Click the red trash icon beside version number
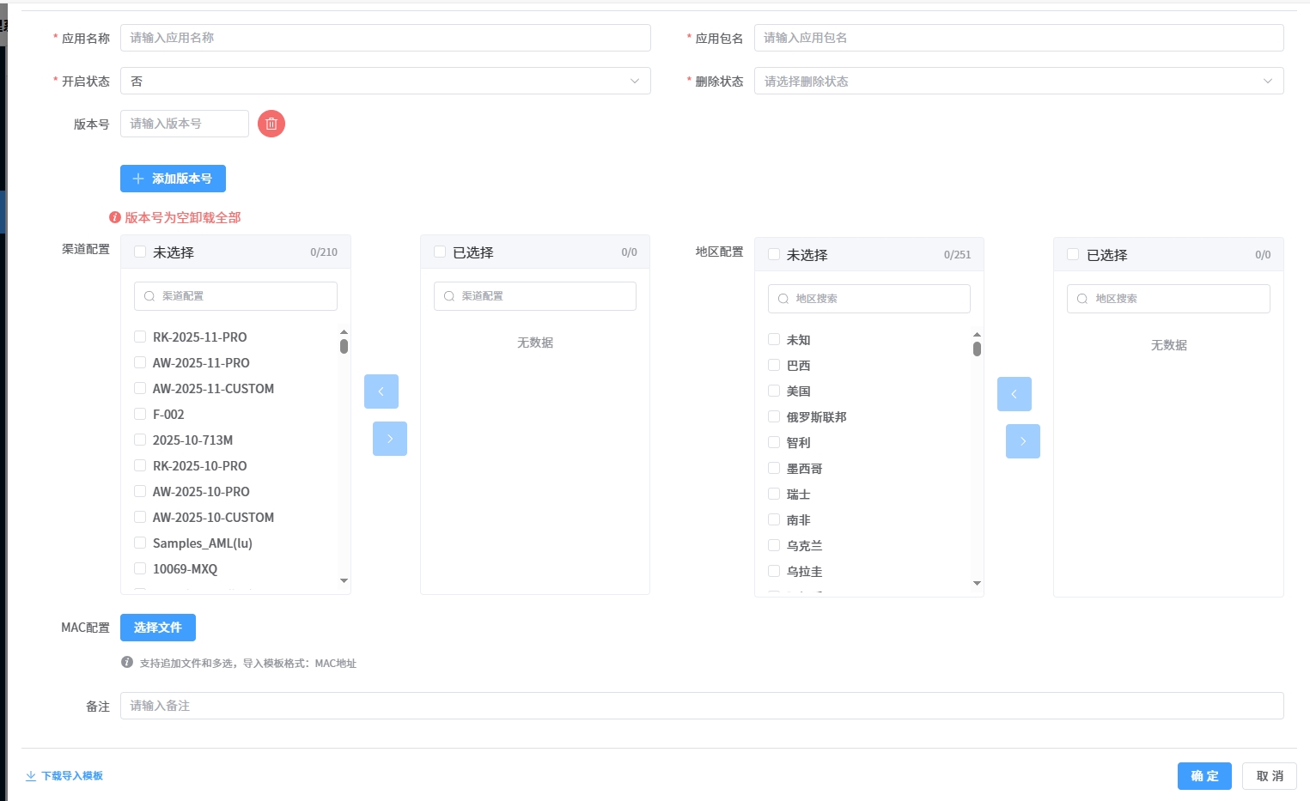The image size is (1310, 801). coord(271,124)
